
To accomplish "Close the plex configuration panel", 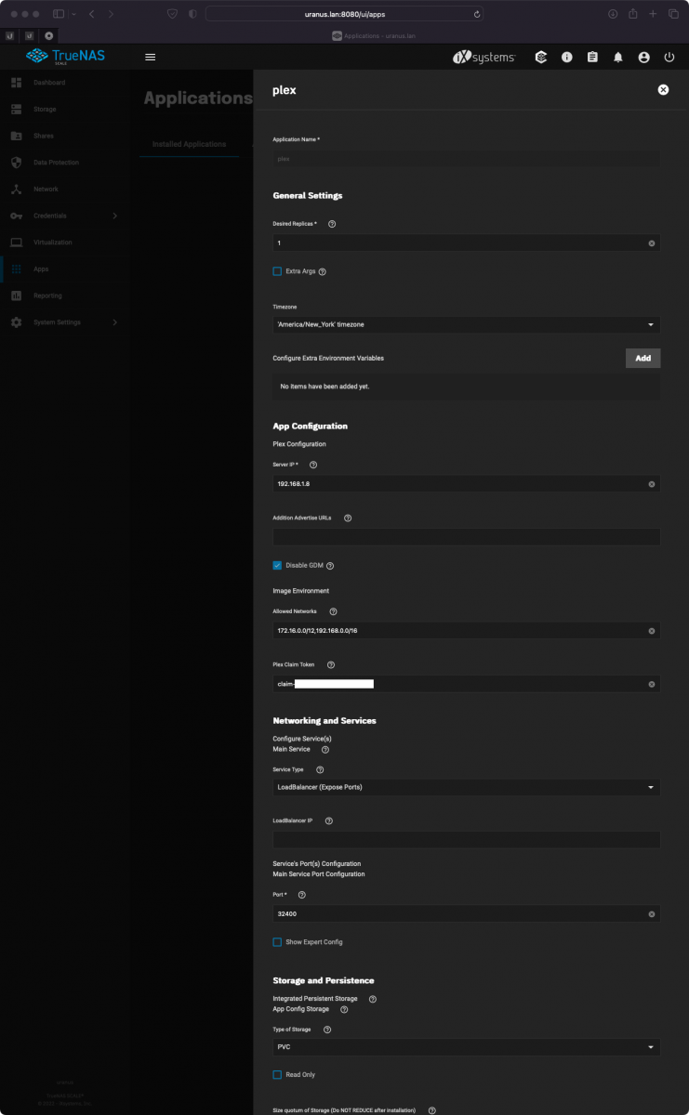I will click(663, 90).
